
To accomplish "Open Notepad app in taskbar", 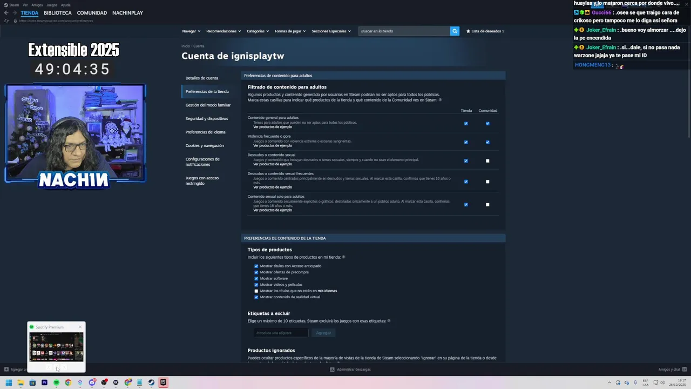I will click(139, 383).
